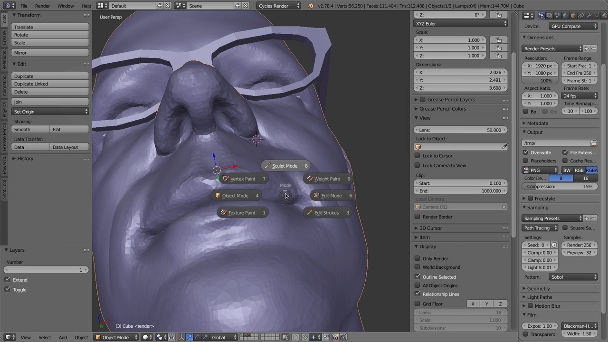The width and height of the screenshot is (608, 342).
Task: Adjust the Compression slider in the Output panel
Action: pyautogui.click(x=560, y=186)
